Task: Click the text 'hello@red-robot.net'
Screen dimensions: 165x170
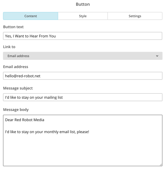Action: (23, 76)
